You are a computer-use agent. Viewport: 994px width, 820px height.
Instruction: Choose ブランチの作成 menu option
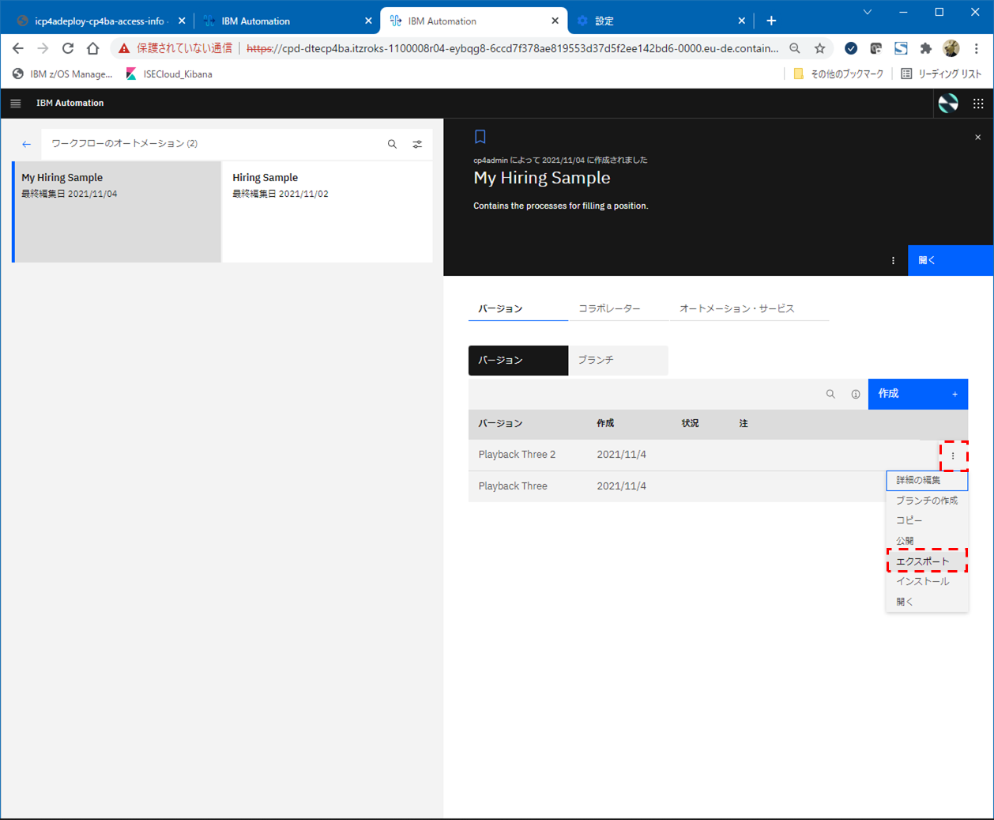click(927, 501)
